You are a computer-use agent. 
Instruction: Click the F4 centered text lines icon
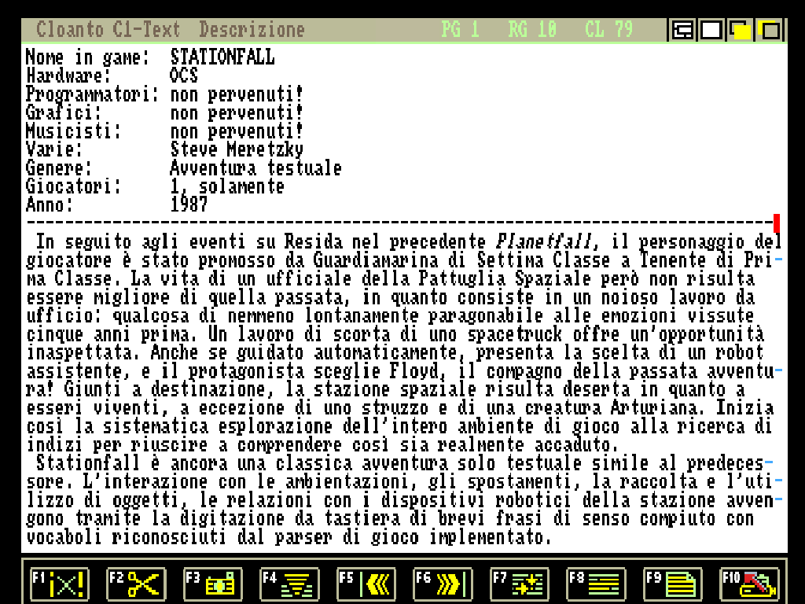coord(289,584)
